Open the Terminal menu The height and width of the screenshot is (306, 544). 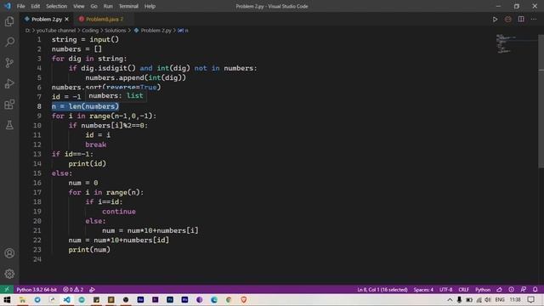click(128, 6)
